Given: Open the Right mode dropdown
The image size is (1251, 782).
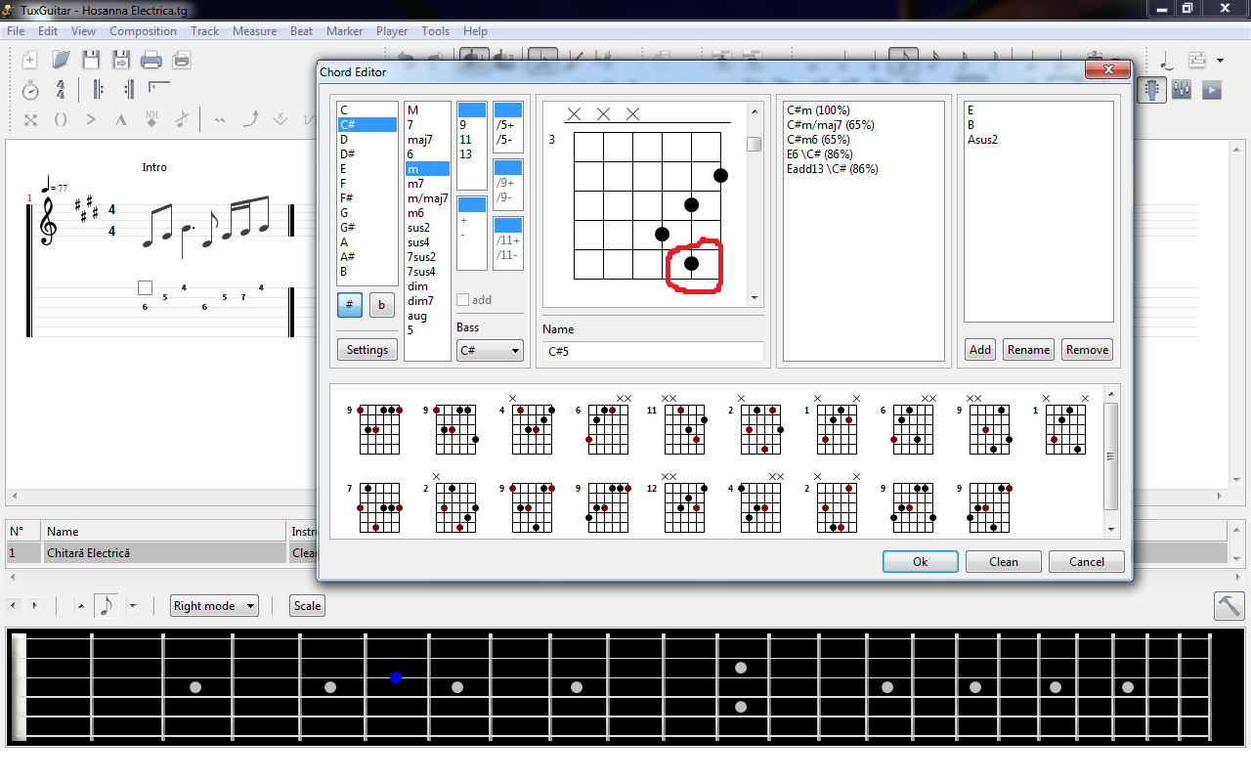Looking at the screenshot, I should tap(214, 606).
